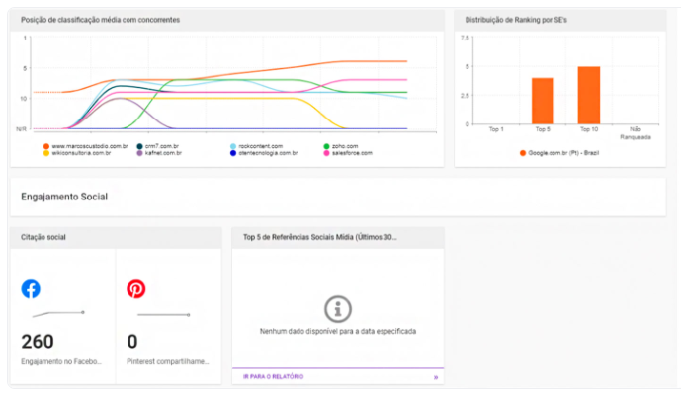The width and height of the screenshot is (681, 397).
Task: Toggle kafnet.com.br purple legend dot
Action: point(139,153)
